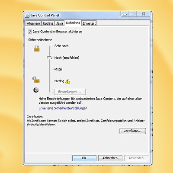The height and width of the screenshot is (173, 173).
Task: Select the Mittel security level
Action: click(x=58, y=69)
